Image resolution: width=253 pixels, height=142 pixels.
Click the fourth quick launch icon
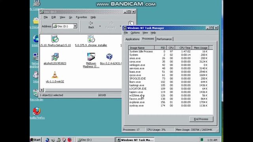64,140
